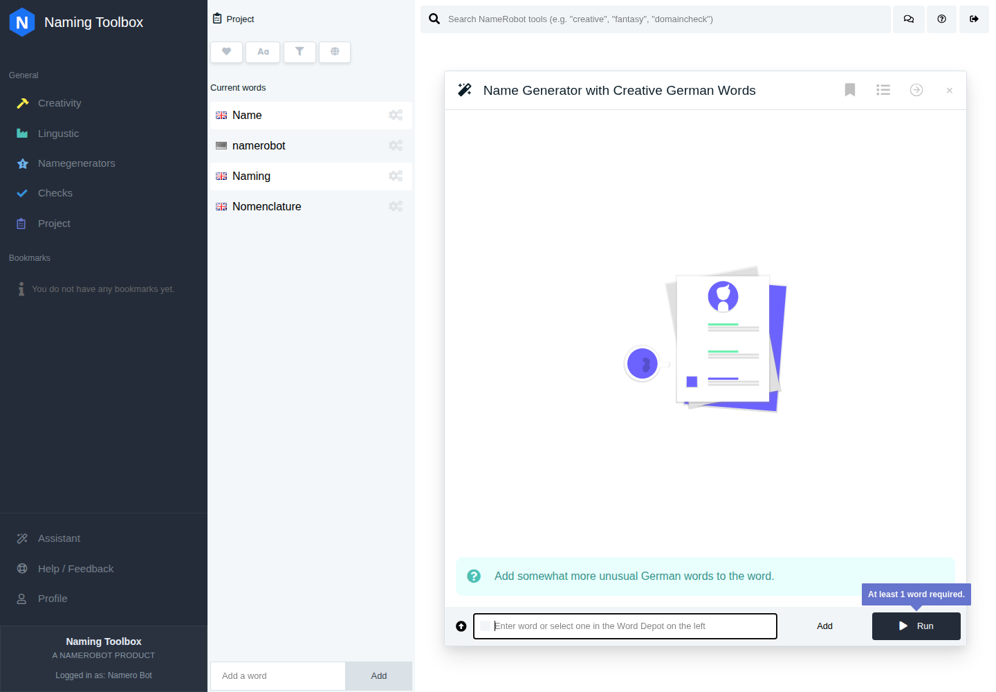Click the logout icon

coord(974,19)
